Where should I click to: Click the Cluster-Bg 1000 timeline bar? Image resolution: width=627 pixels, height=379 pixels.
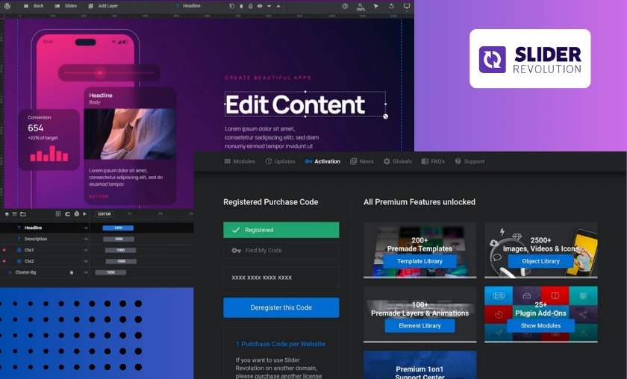pos(110,272)
